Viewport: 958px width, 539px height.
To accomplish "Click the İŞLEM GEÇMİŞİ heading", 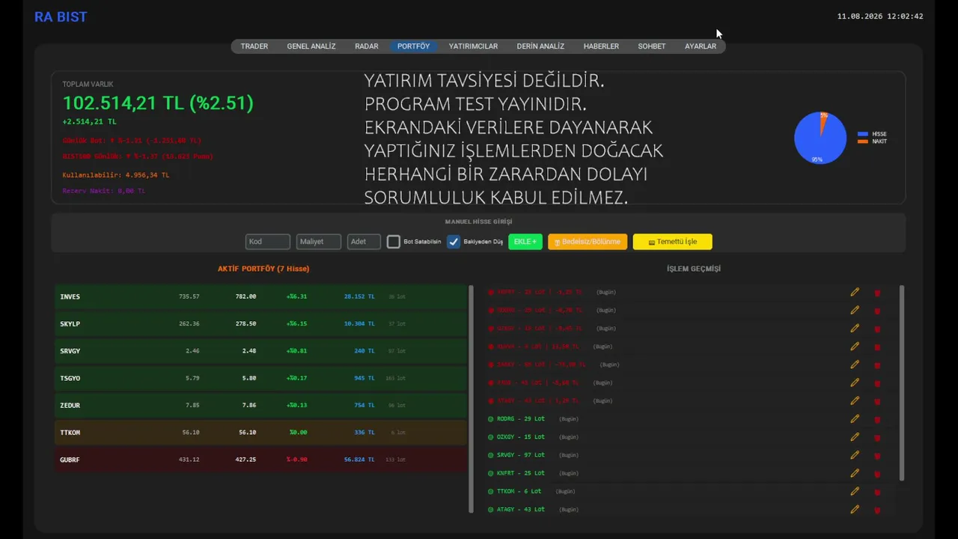I will pyautogui.click(x=694, y=268).
